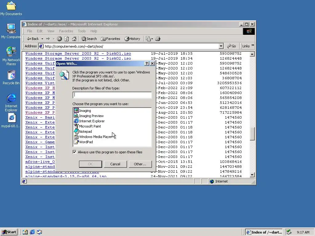
Task: Expand the Links toolbar chevron
Action: (253, 45)
